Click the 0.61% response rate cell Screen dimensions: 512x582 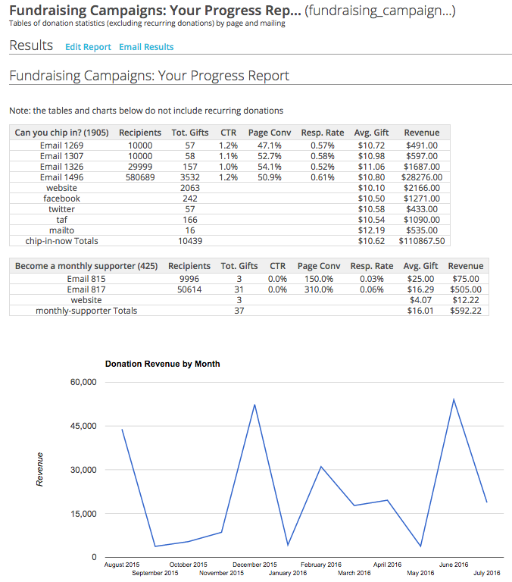point(323,177)
